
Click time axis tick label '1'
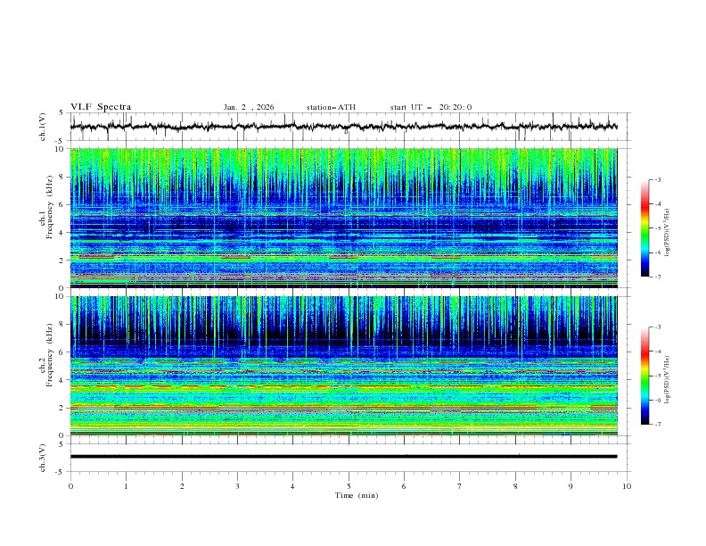tap(126, 486)
